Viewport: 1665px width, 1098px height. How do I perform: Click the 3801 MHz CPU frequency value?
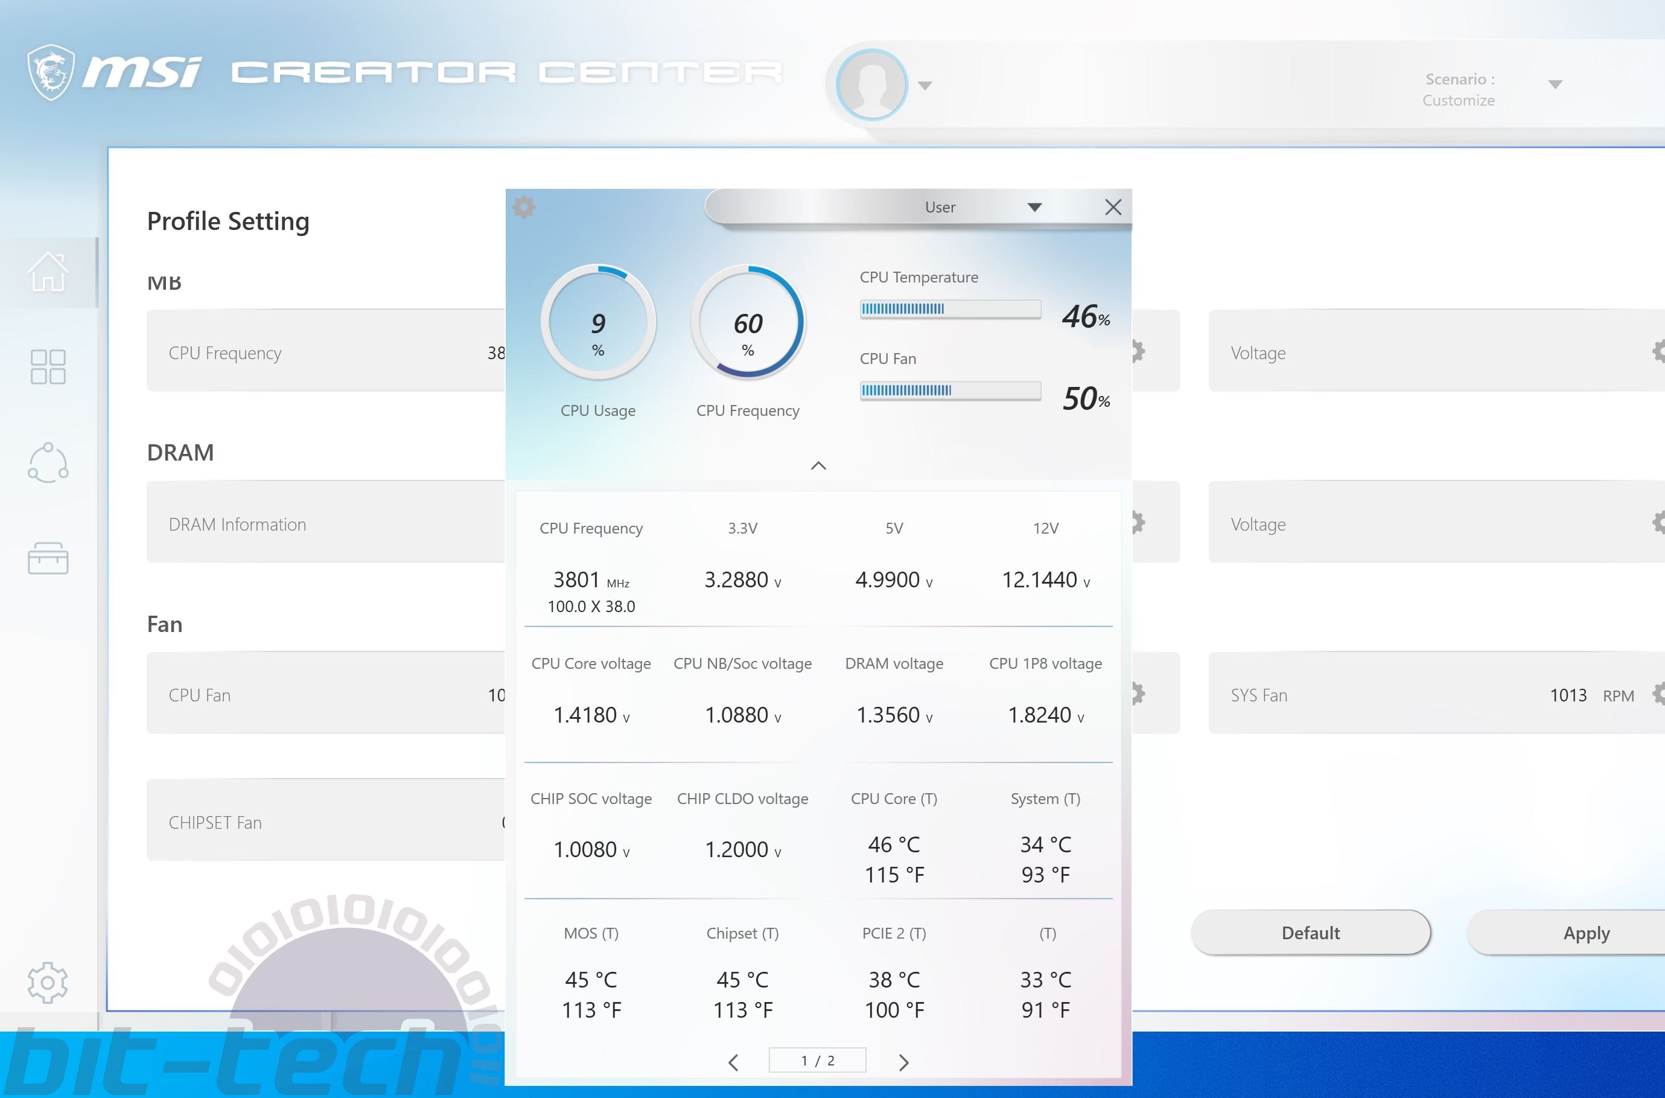click(x=591, y=580)
